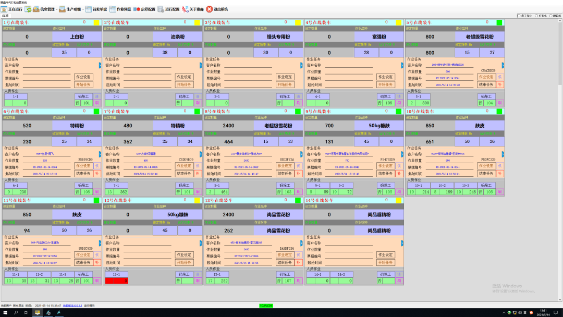Expand the blue arrow on 5号在线装车 card

(x=503, y=65)
